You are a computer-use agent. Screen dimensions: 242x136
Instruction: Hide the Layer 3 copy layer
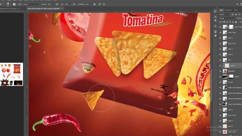pos(220,32)
